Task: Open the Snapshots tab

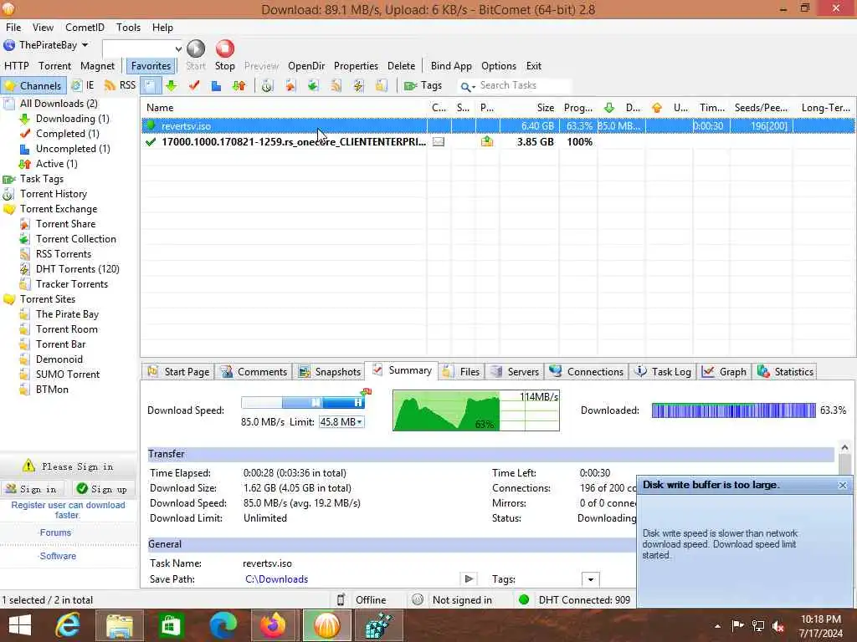Action: coord(329,372)
